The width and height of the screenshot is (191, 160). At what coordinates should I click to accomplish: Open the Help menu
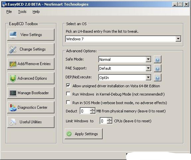[36, 12]
